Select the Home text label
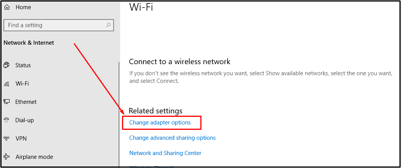This screenshot has width=401, height=168. 23,7
